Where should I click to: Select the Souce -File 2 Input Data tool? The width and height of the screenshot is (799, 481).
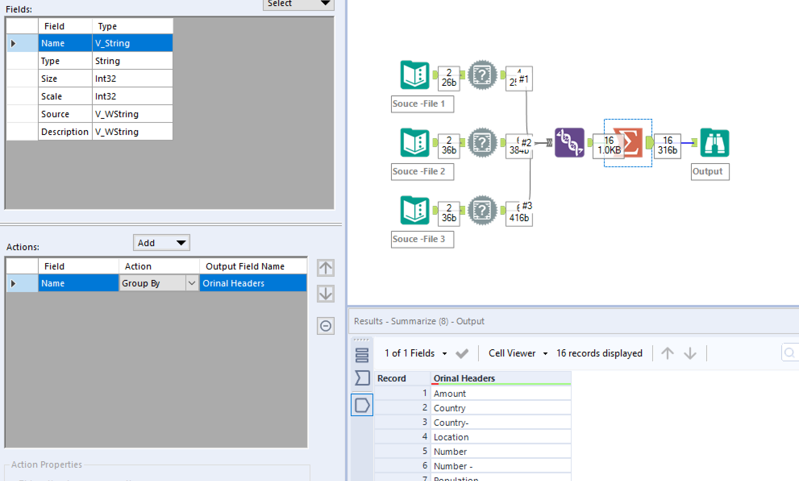(x=414, y=143)
